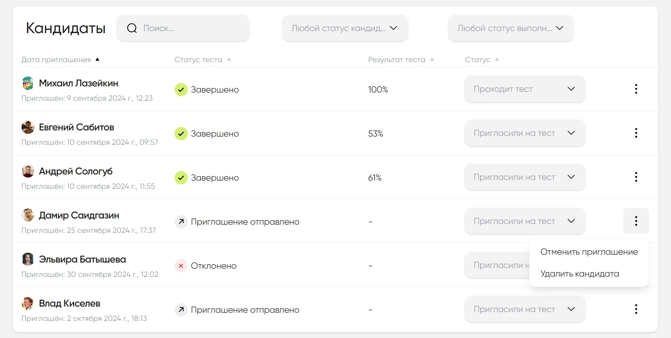
Task: Open the kebab menu for Михаил Лазейкин
Action: coord(636,89)
